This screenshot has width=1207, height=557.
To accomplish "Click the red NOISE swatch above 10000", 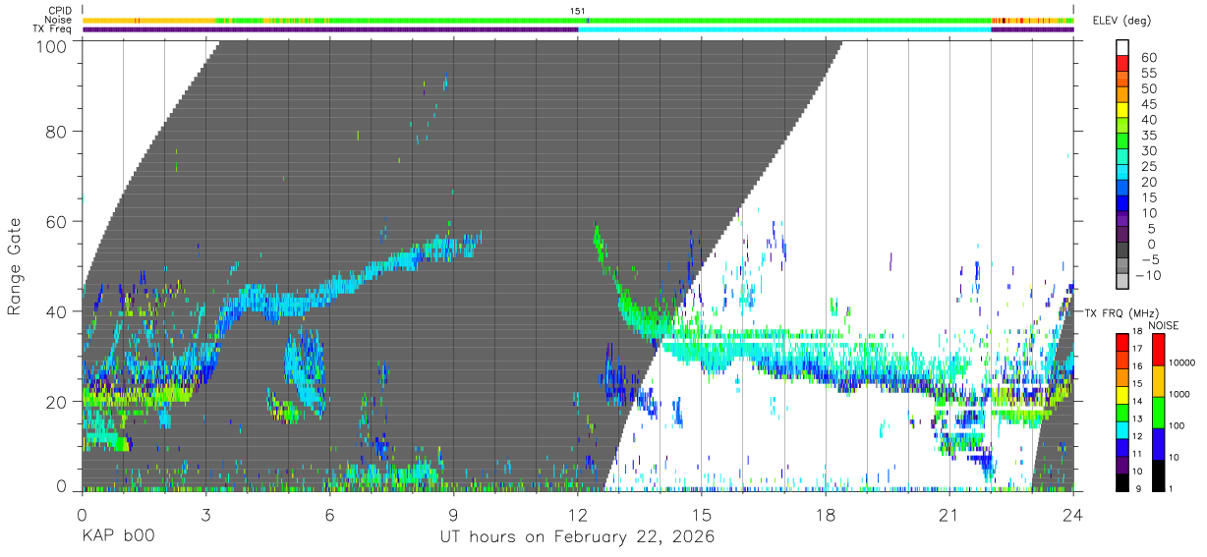I will pos(1158,348).
